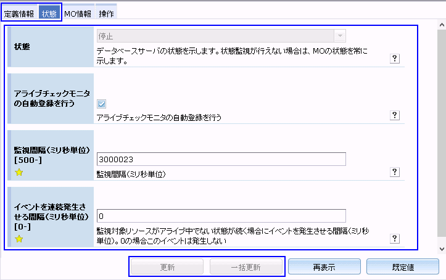
Task: Click the 監視間隔 input field with 3000023
Action: point(221,159)
